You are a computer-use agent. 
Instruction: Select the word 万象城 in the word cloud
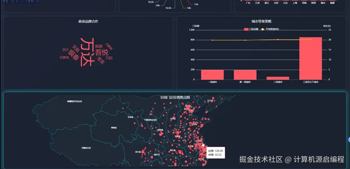pyautogui.click(x=109, y=46)
